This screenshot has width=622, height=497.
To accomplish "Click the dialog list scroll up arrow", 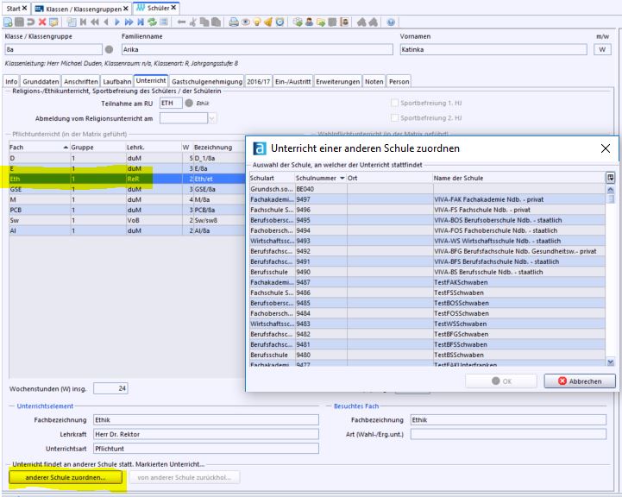I will (611, 190).
